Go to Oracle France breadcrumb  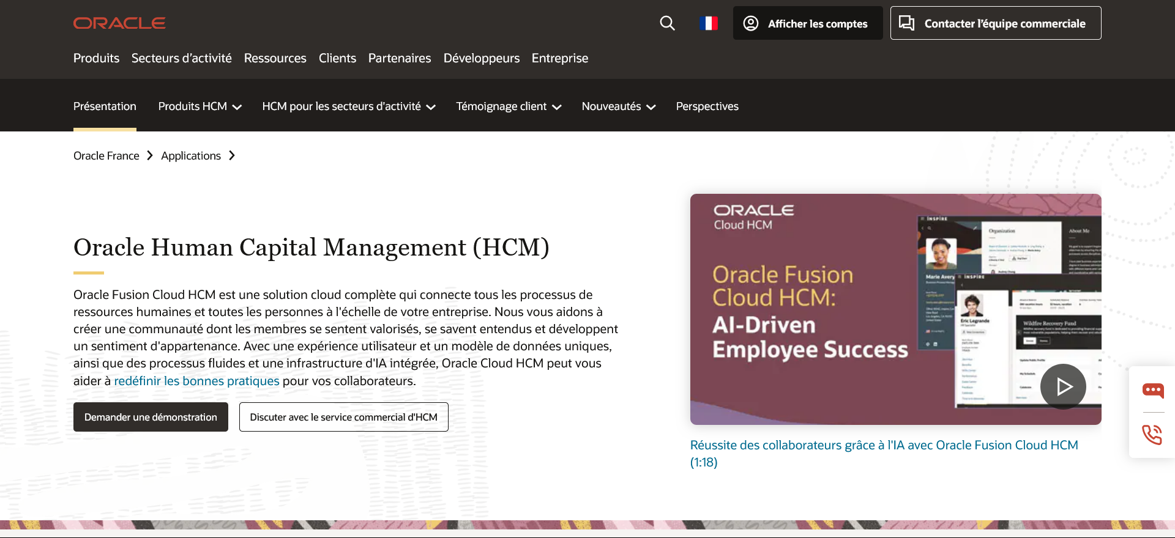pyautogui.click(x=106, y=156)
